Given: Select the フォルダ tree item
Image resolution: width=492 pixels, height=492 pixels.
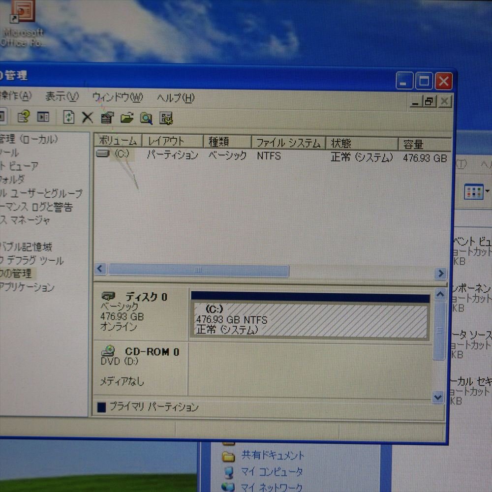Looking at the screenshot, I should [12, 179].
